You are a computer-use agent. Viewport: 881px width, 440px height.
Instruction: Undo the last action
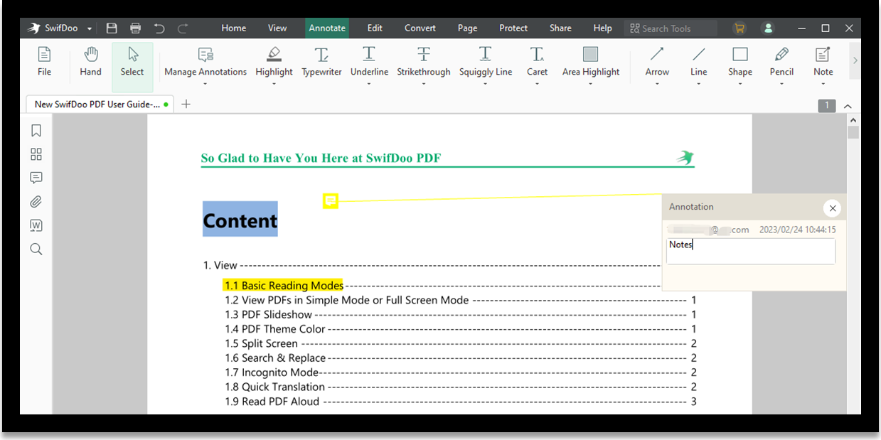tap(159, 28)
